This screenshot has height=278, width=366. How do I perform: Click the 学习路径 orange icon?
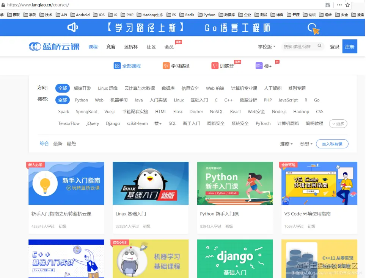point(166,66)
